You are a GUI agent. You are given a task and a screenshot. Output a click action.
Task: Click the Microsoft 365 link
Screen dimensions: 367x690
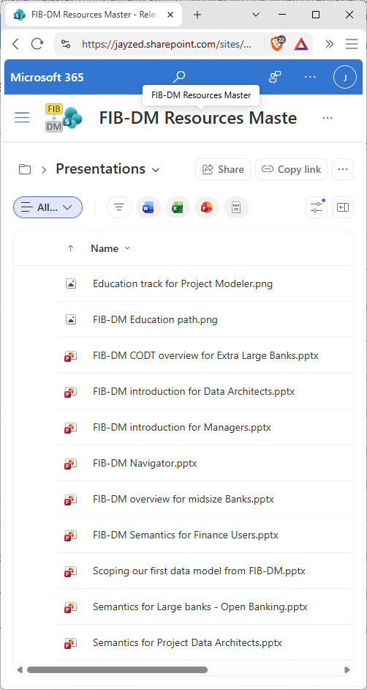point(47,78)
